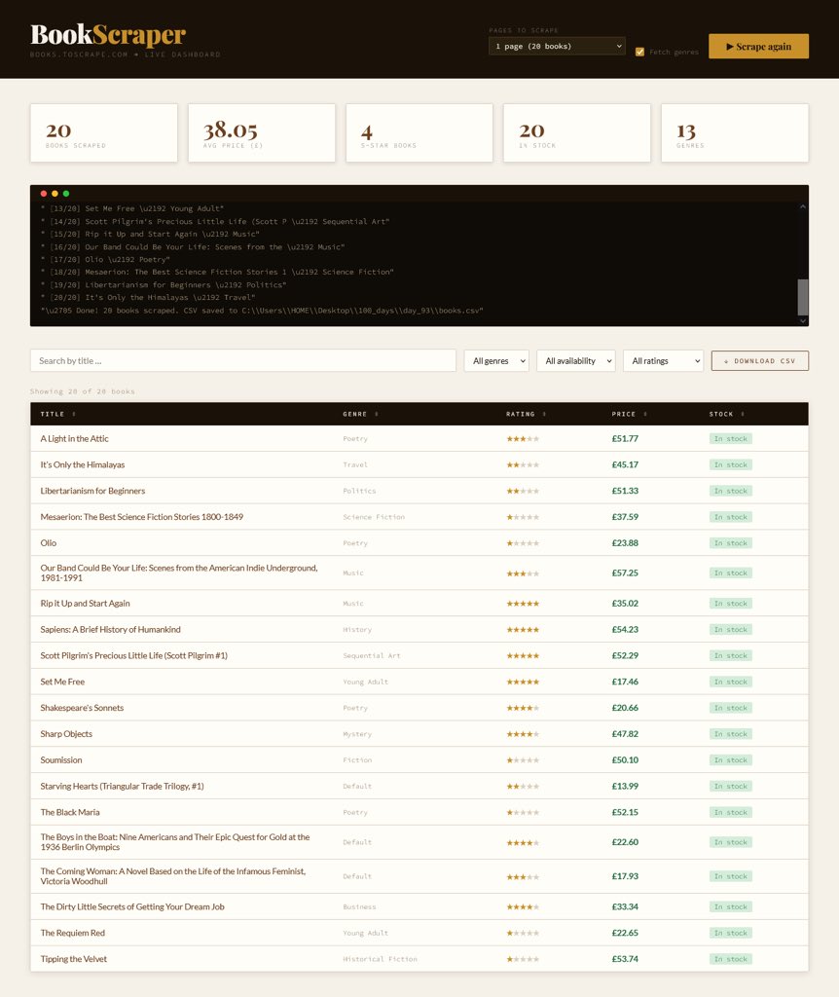Viewport: 839px width, 997px height.
Task: Click the price £47.82
Action: [x=625, y=734]
